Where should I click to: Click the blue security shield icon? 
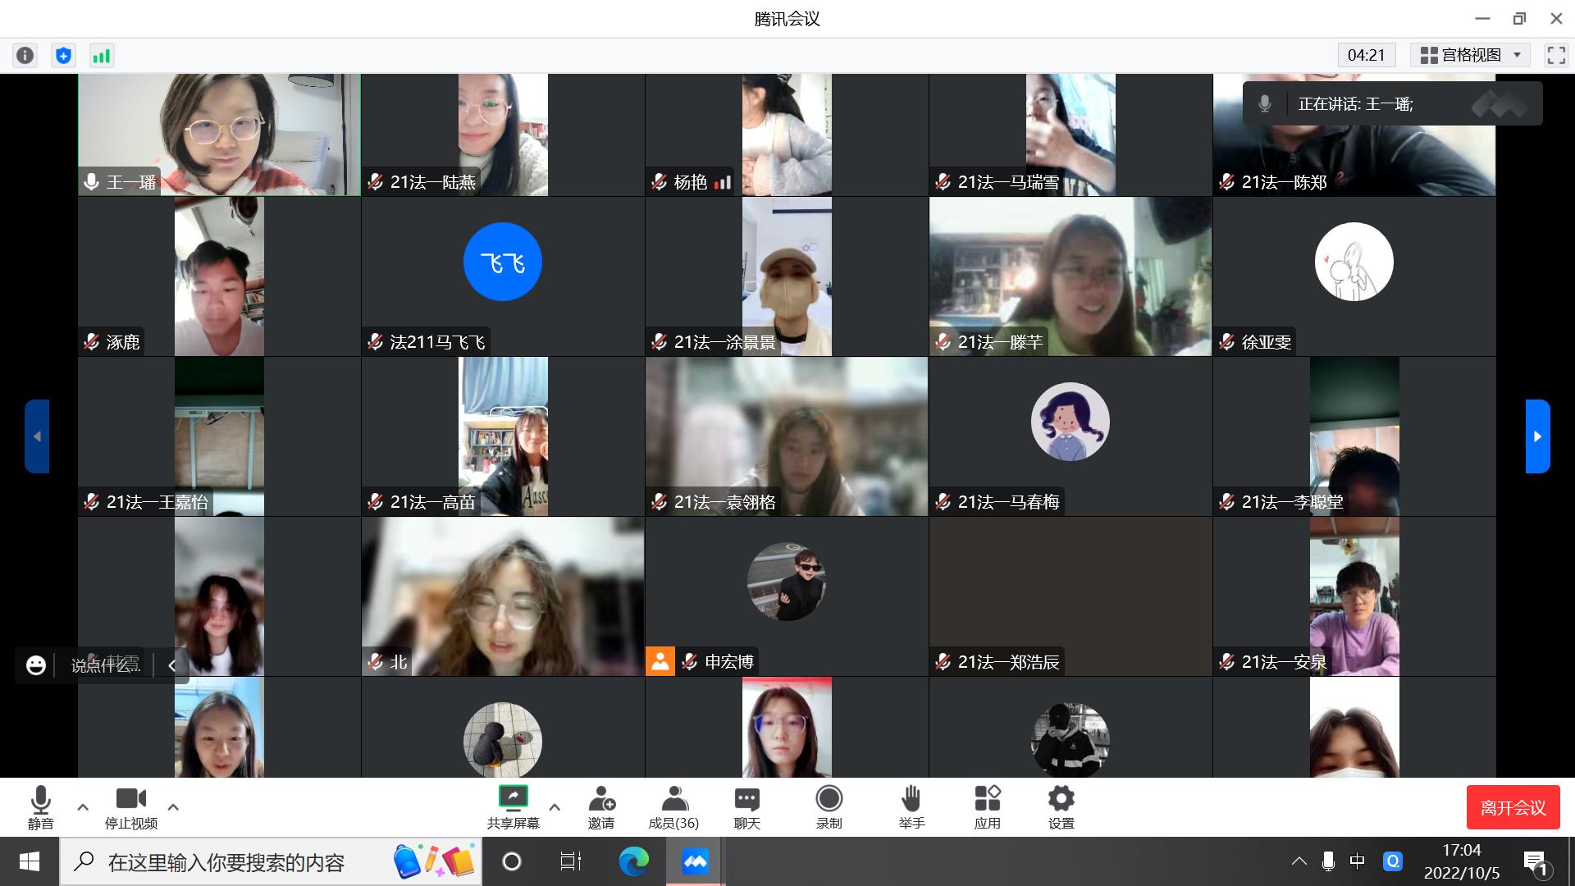63,55
